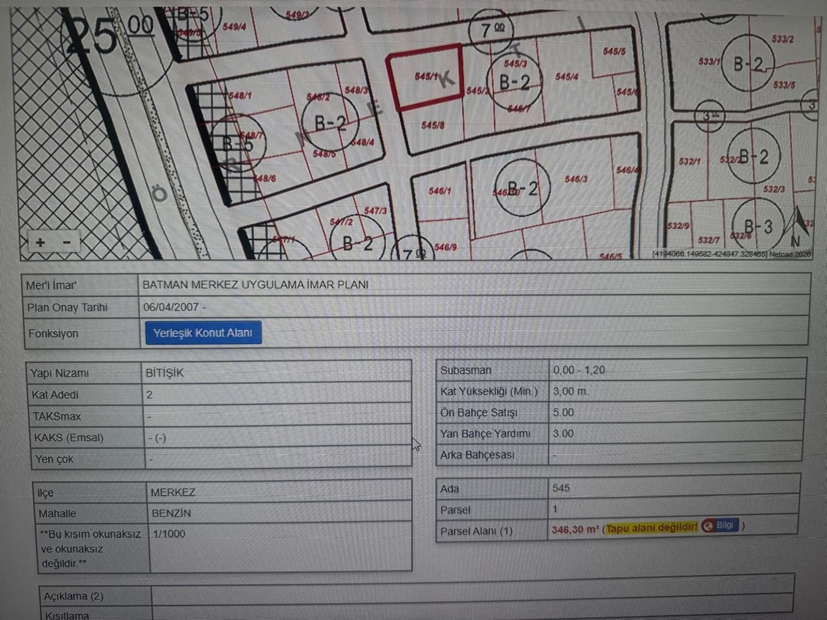Click the yellow Tapu alanı değildir warning

click(x=651, y=528)
